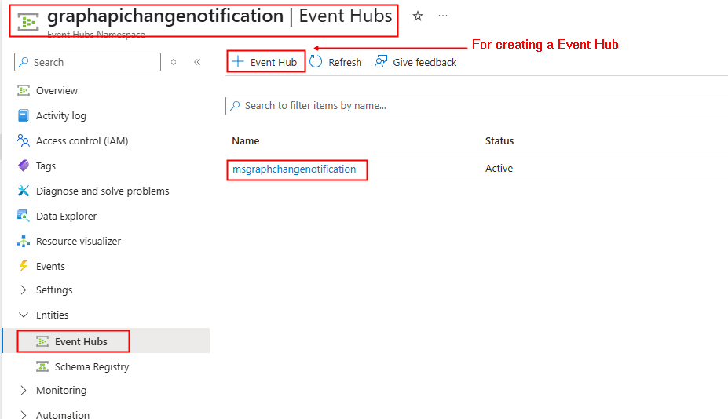
Task: Expand the Monitoring section
Action: 24,391
